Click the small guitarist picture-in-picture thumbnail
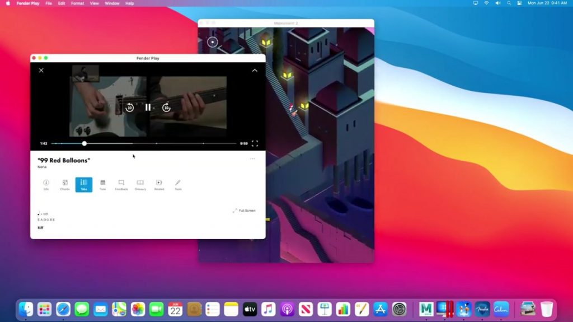 [86, 73]
